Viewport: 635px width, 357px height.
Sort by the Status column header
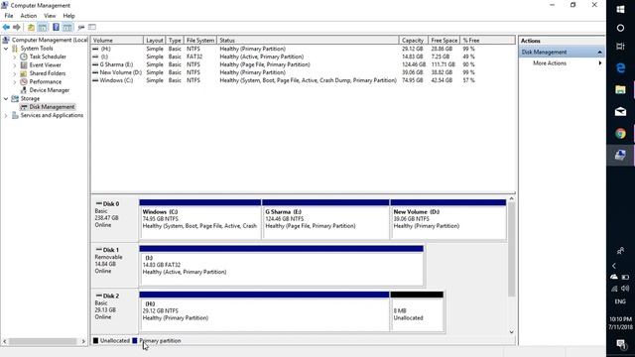[308, 41]
